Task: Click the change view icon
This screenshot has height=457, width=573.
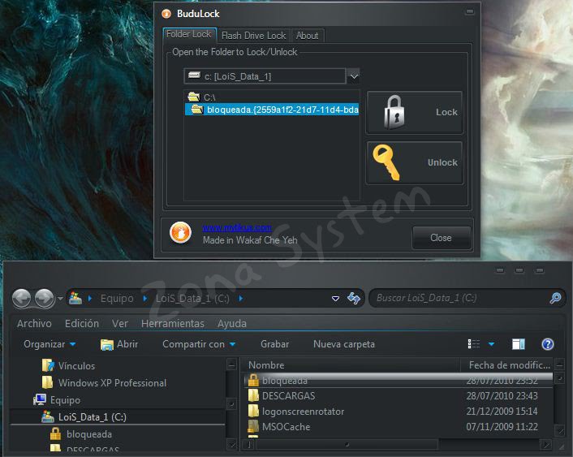Action: (474, 344)
